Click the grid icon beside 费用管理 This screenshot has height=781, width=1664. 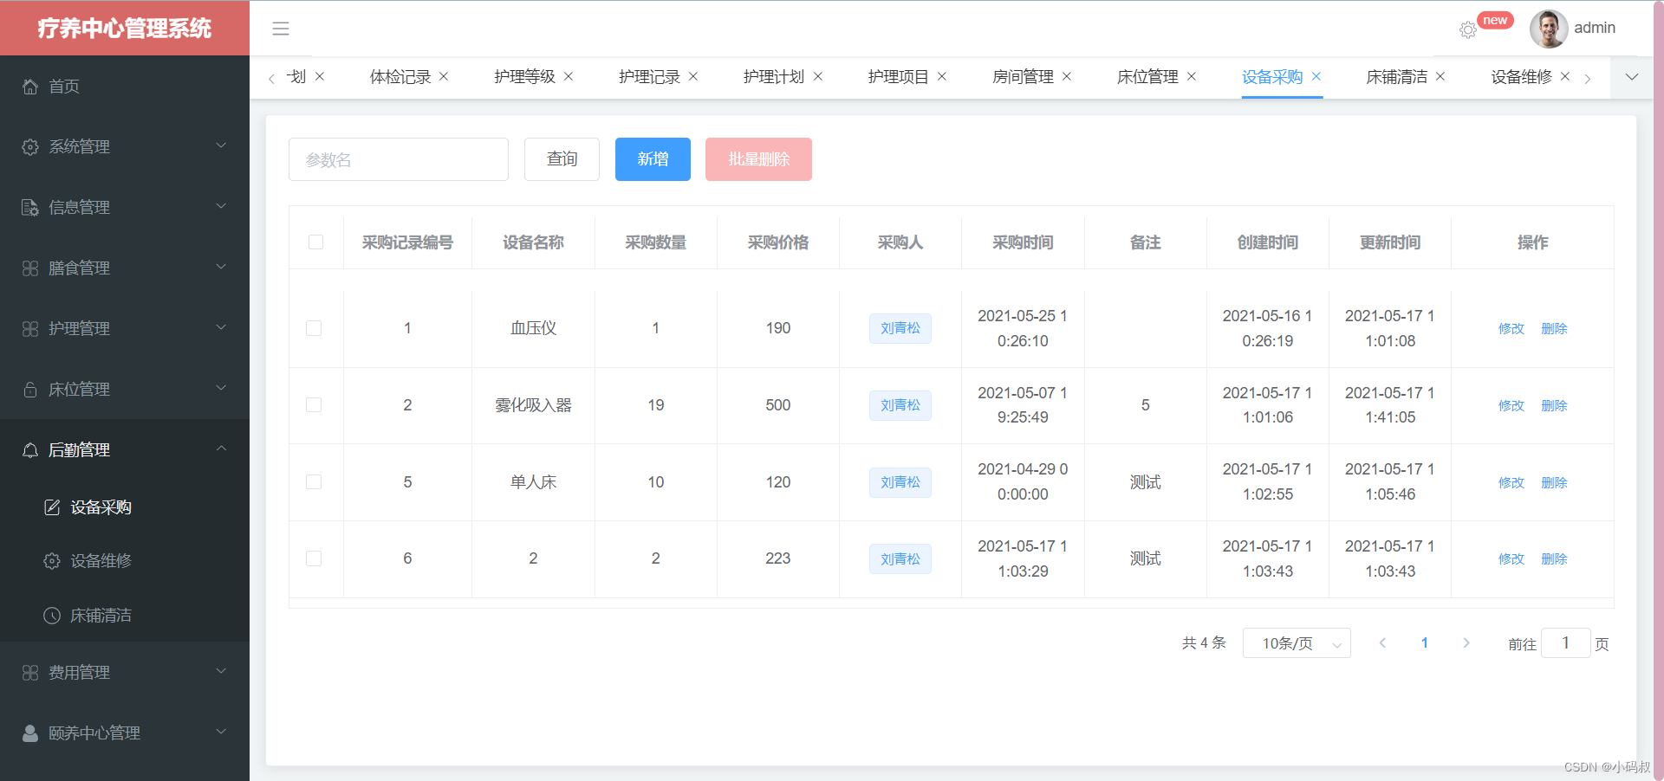tap(30, 673)
